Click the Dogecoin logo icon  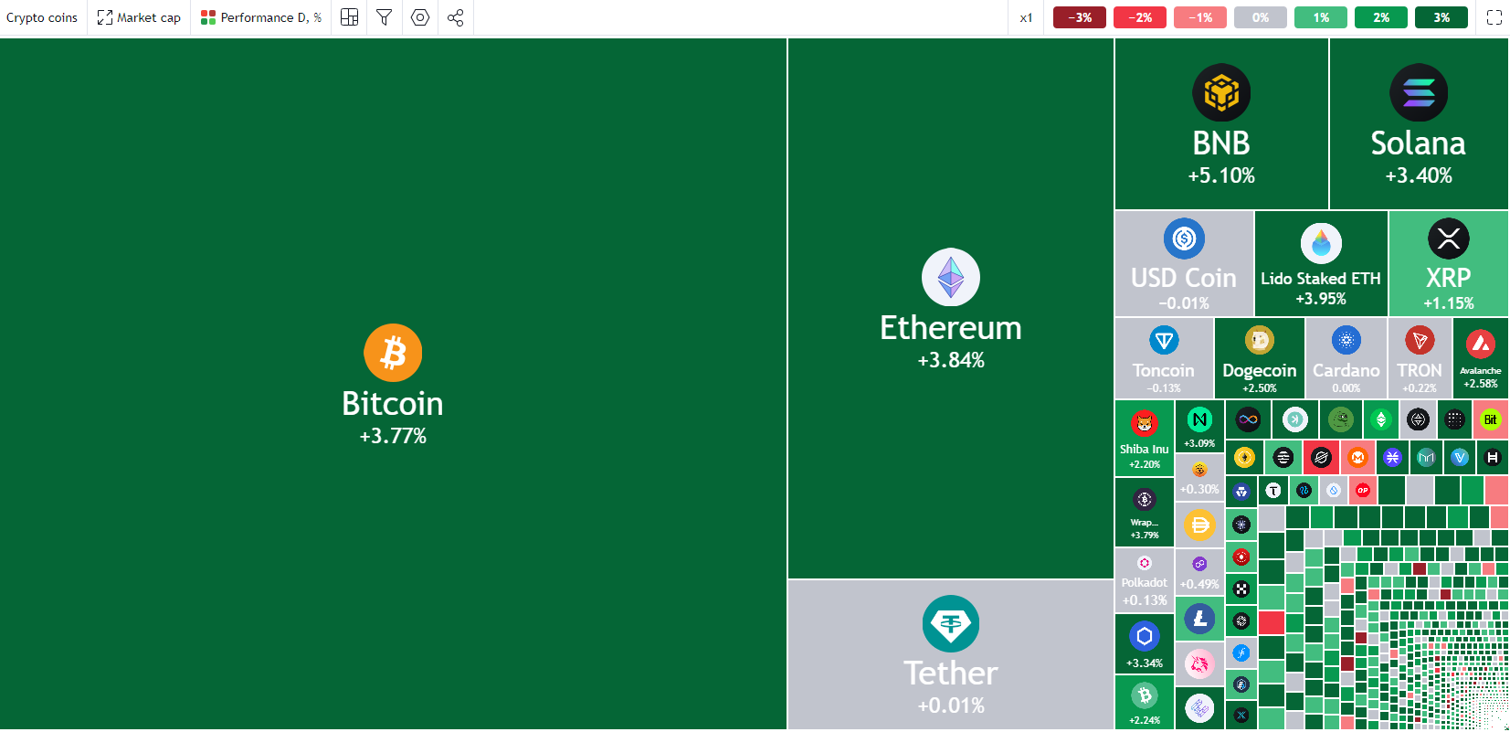(1260, 340)
